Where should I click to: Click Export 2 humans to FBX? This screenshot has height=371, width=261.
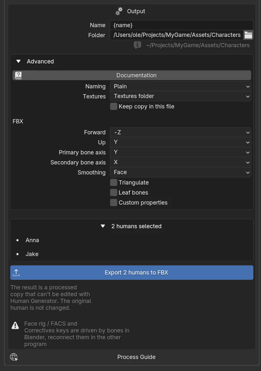(x=132, y=273)
